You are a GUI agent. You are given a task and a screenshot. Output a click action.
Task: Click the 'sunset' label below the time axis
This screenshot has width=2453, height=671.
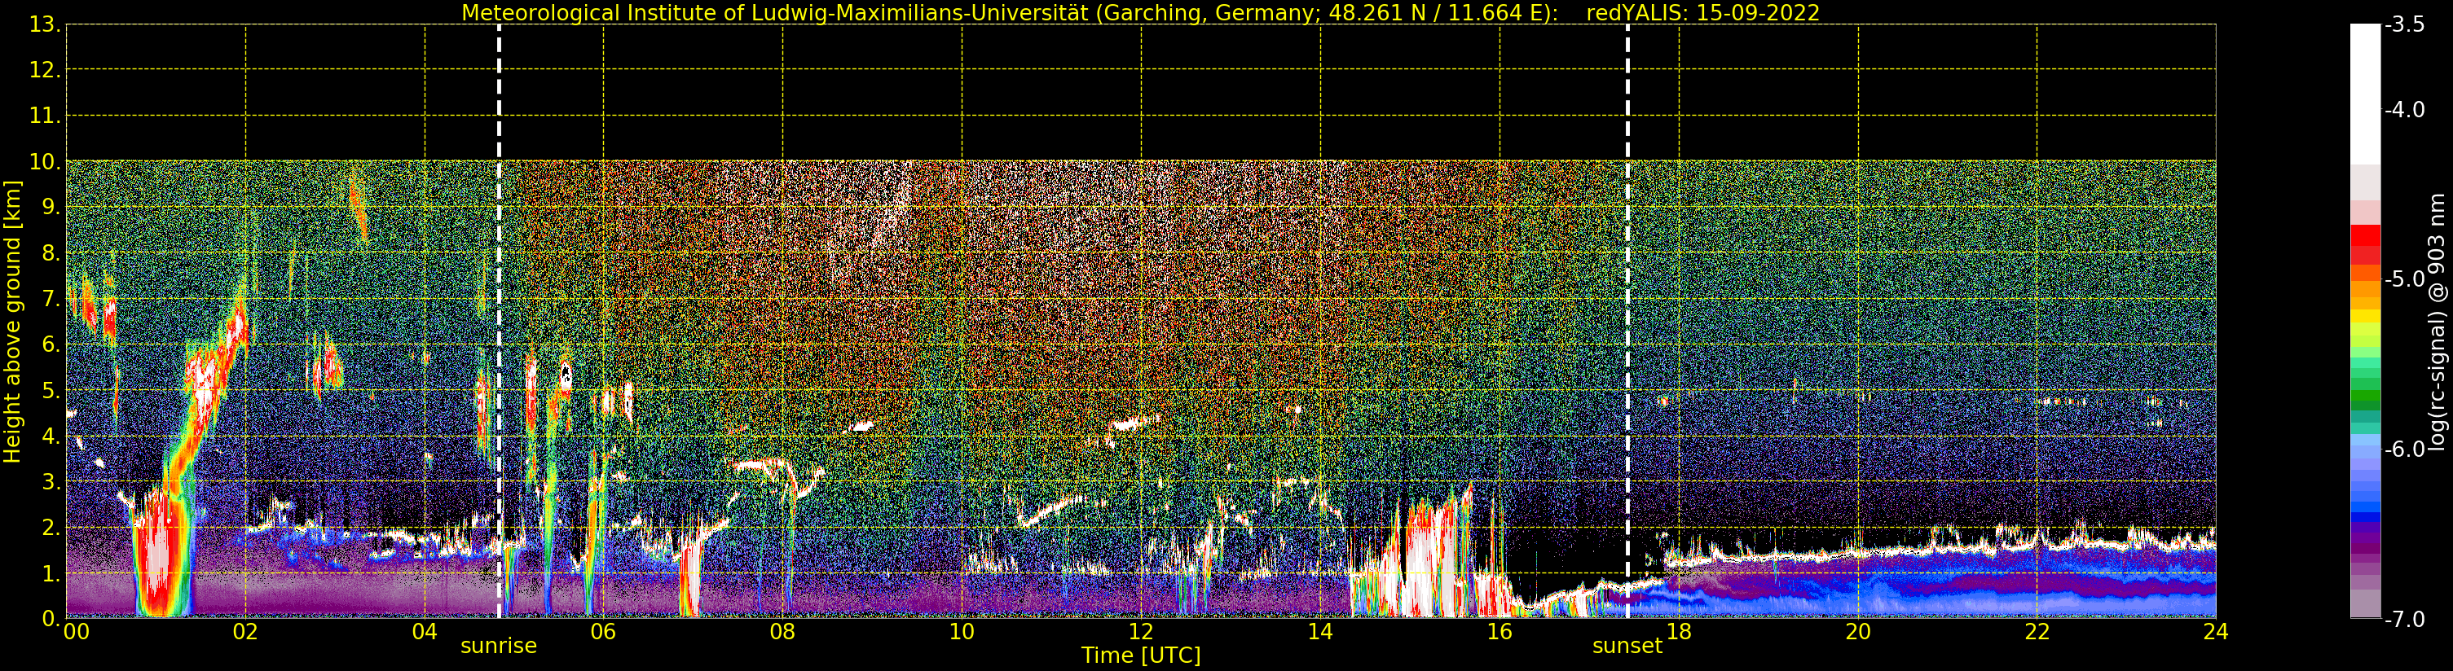1627,647
